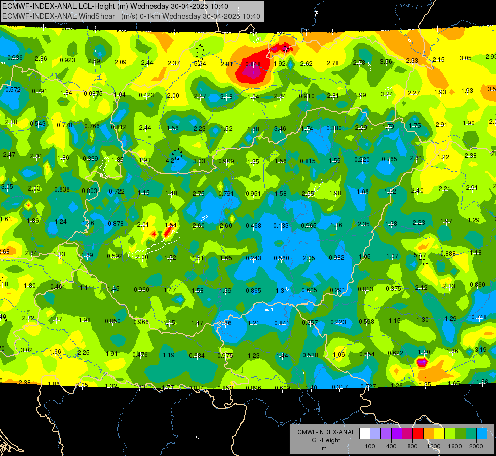Click the wind shear value 0.133
Image resolution: width=496 pixels, height=456 pixels.
point(281,225)
